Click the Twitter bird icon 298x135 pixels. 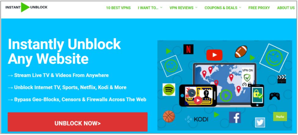coord(260,122)
